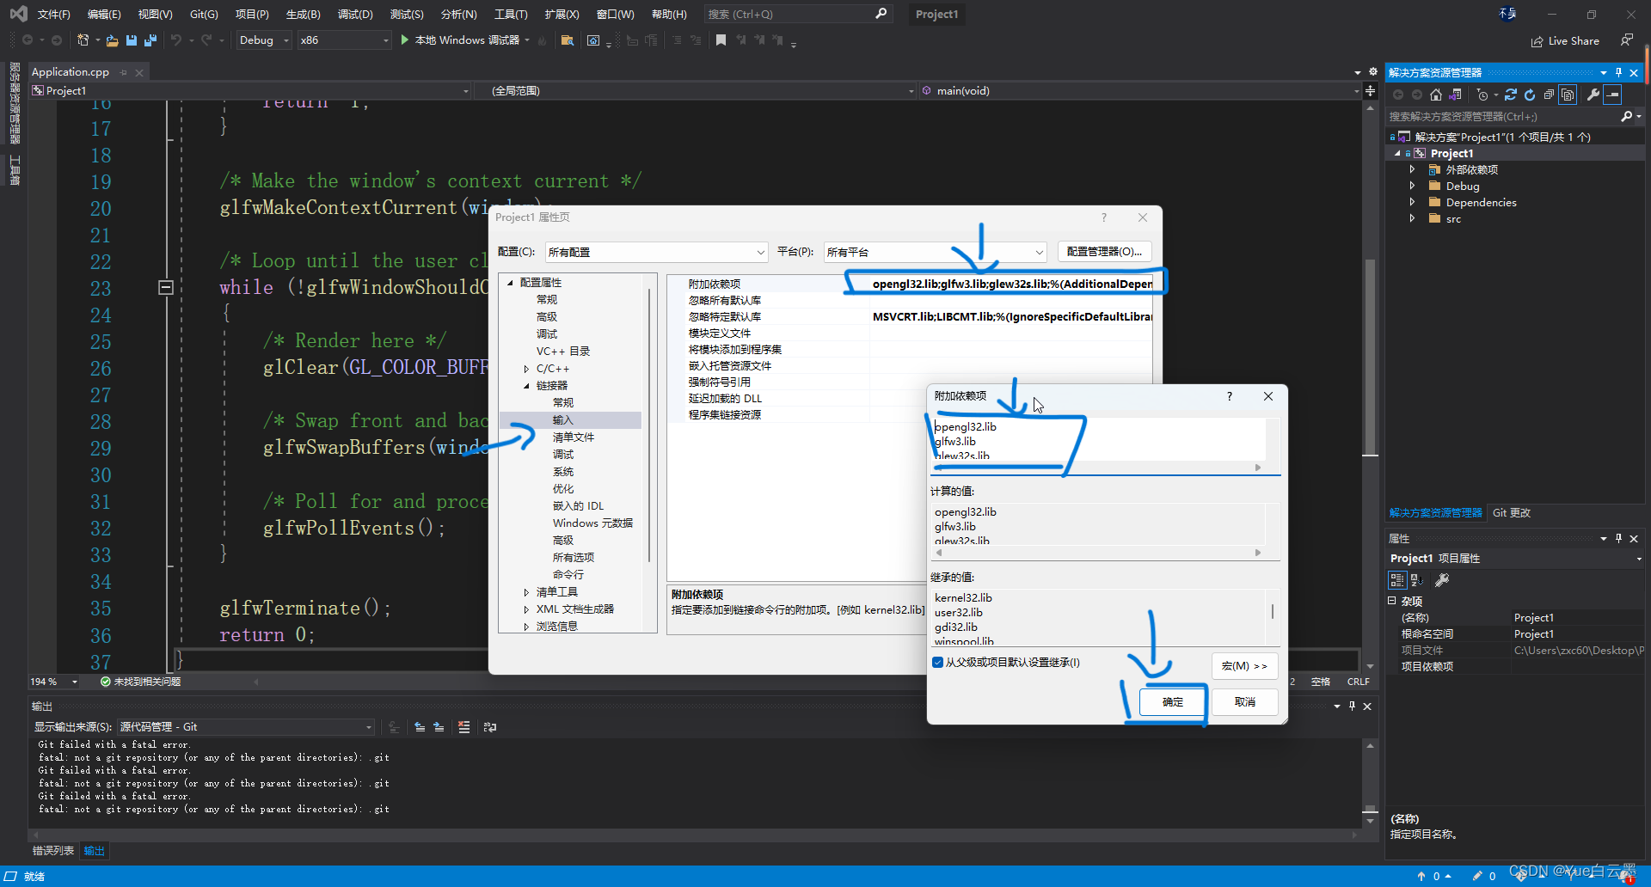
Task: Click the Save file icon
Action: coord(132,40)
